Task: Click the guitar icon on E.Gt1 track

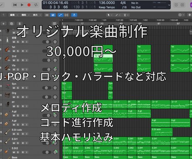Action: (x=8, y=141)
